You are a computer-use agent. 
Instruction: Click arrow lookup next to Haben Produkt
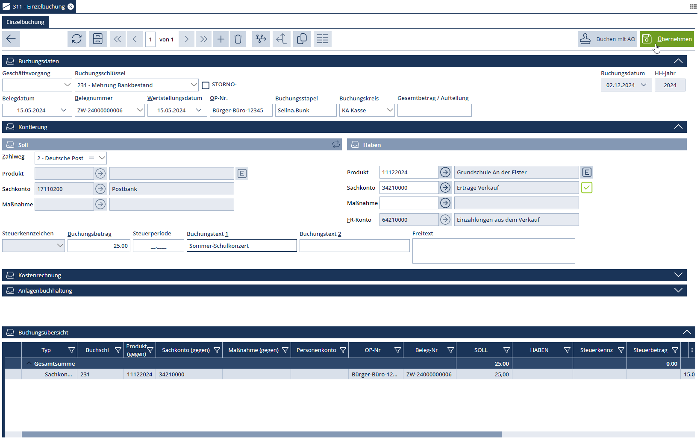click(x=445, y=172)
